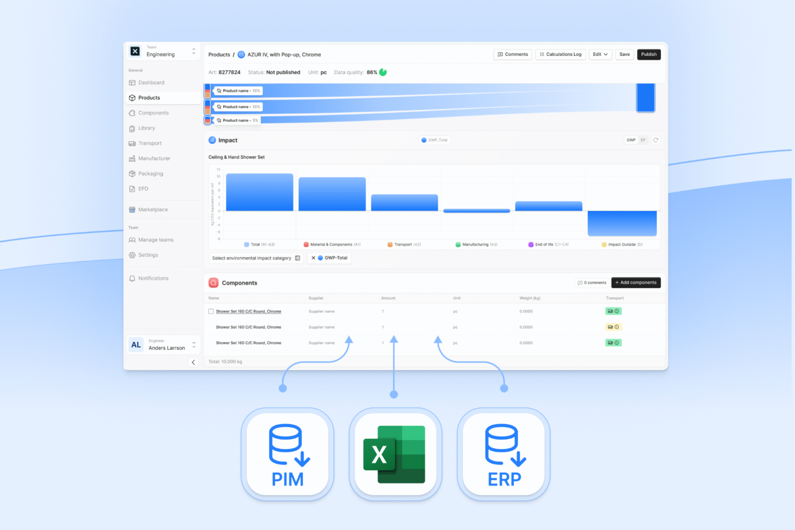Select the Components sidebar icon
795x530 pixels.
(132, 113)
